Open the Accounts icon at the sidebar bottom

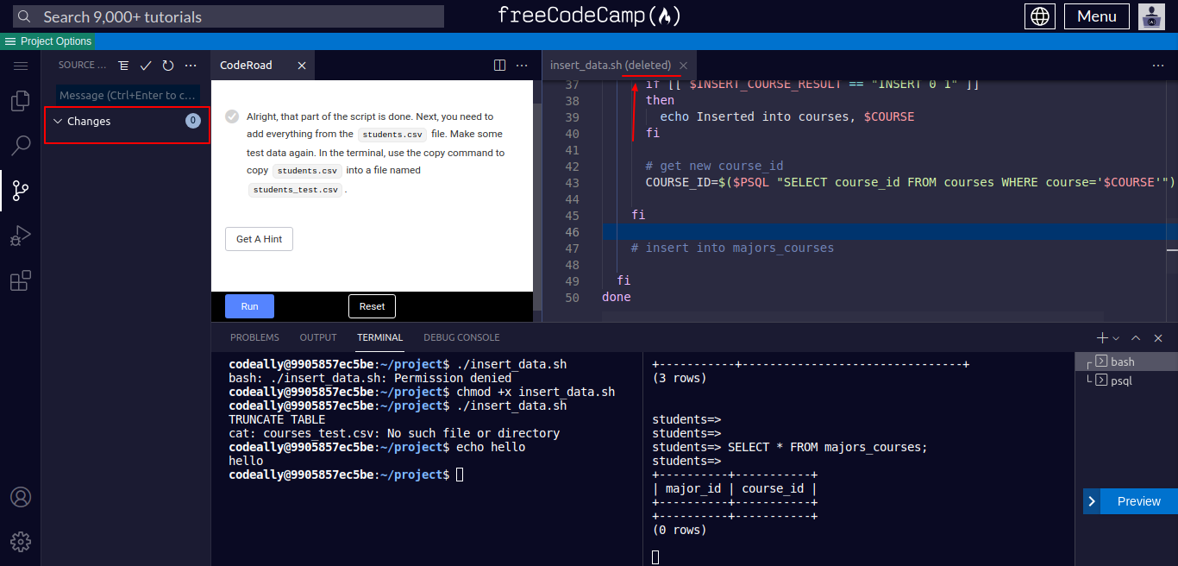pos(21,497)
